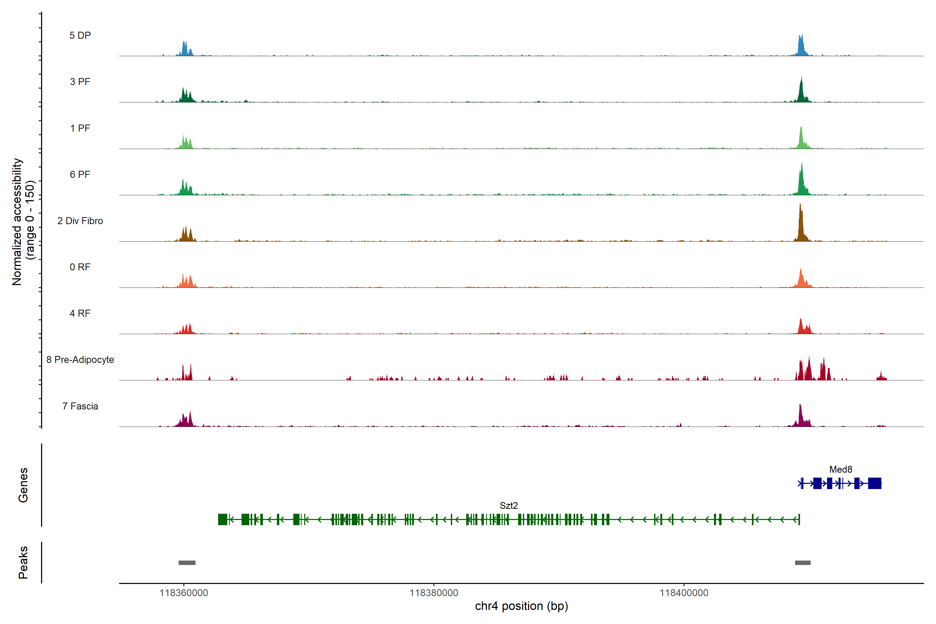936x624 pixels.
Task: Click the 7 Fascia track label
Action: point(80,406)
